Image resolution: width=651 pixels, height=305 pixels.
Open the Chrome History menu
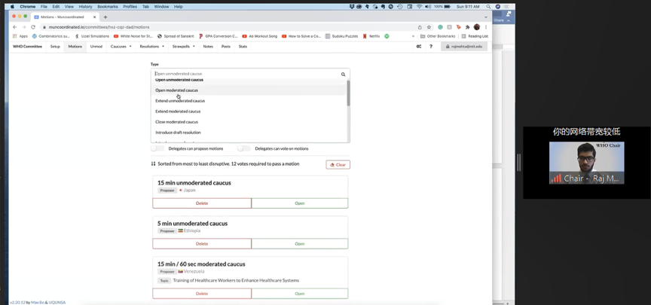[85, 7]
